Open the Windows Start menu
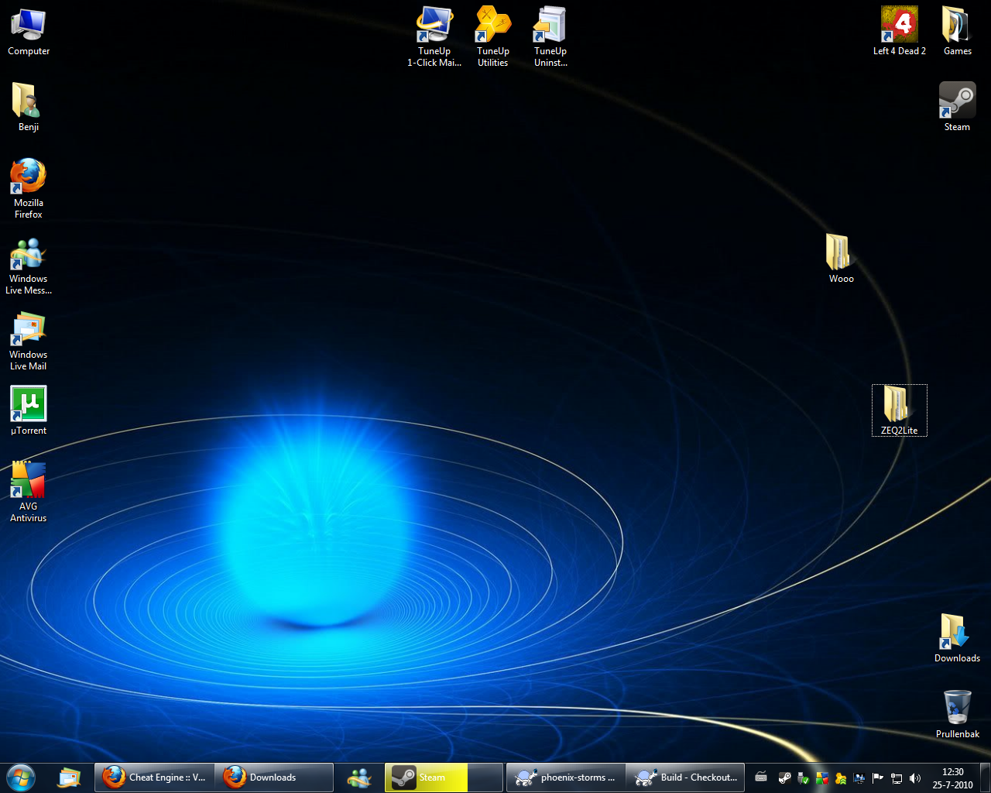Image resolution: width=991 pixels, height=793 pixels. pos(21,777)
